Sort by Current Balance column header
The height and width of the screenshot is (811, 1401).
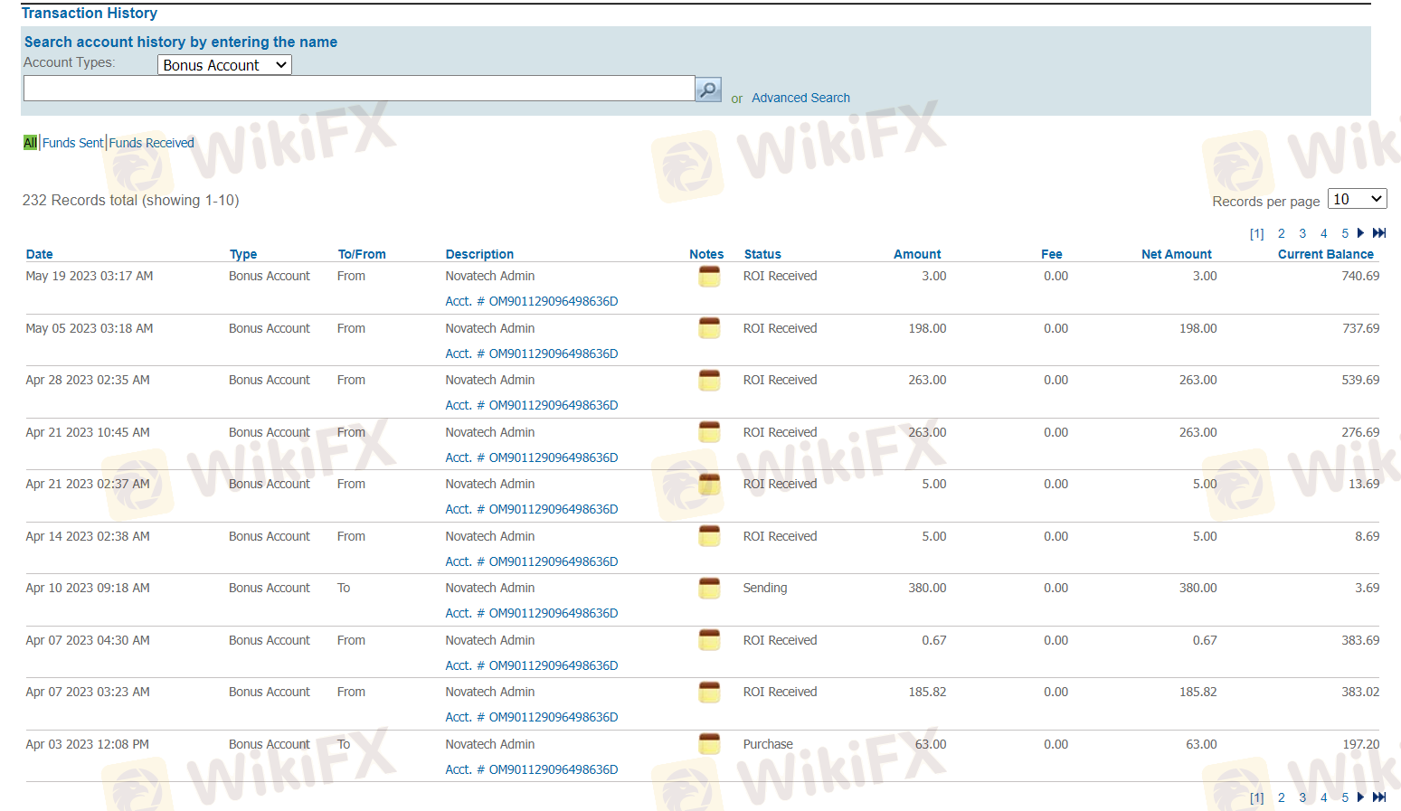[x=1325, y=254]
